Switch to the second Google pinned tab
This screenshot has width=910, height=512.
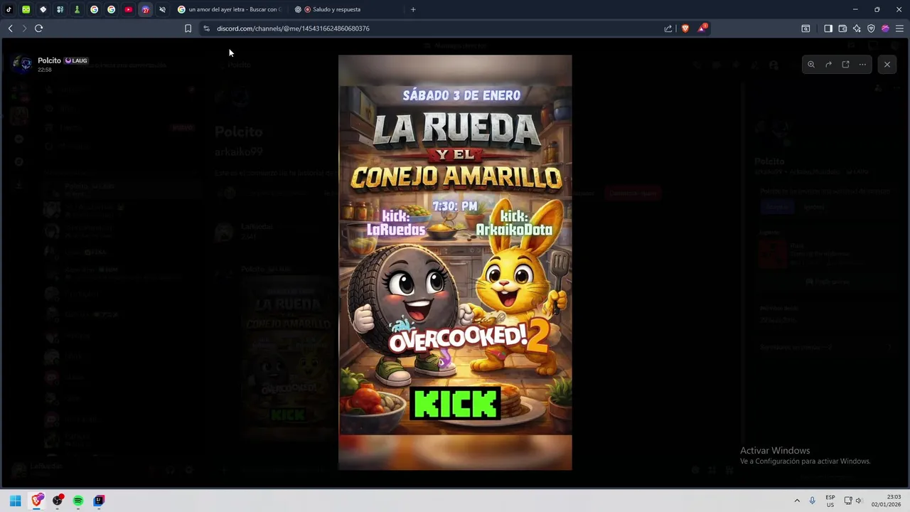111,9
